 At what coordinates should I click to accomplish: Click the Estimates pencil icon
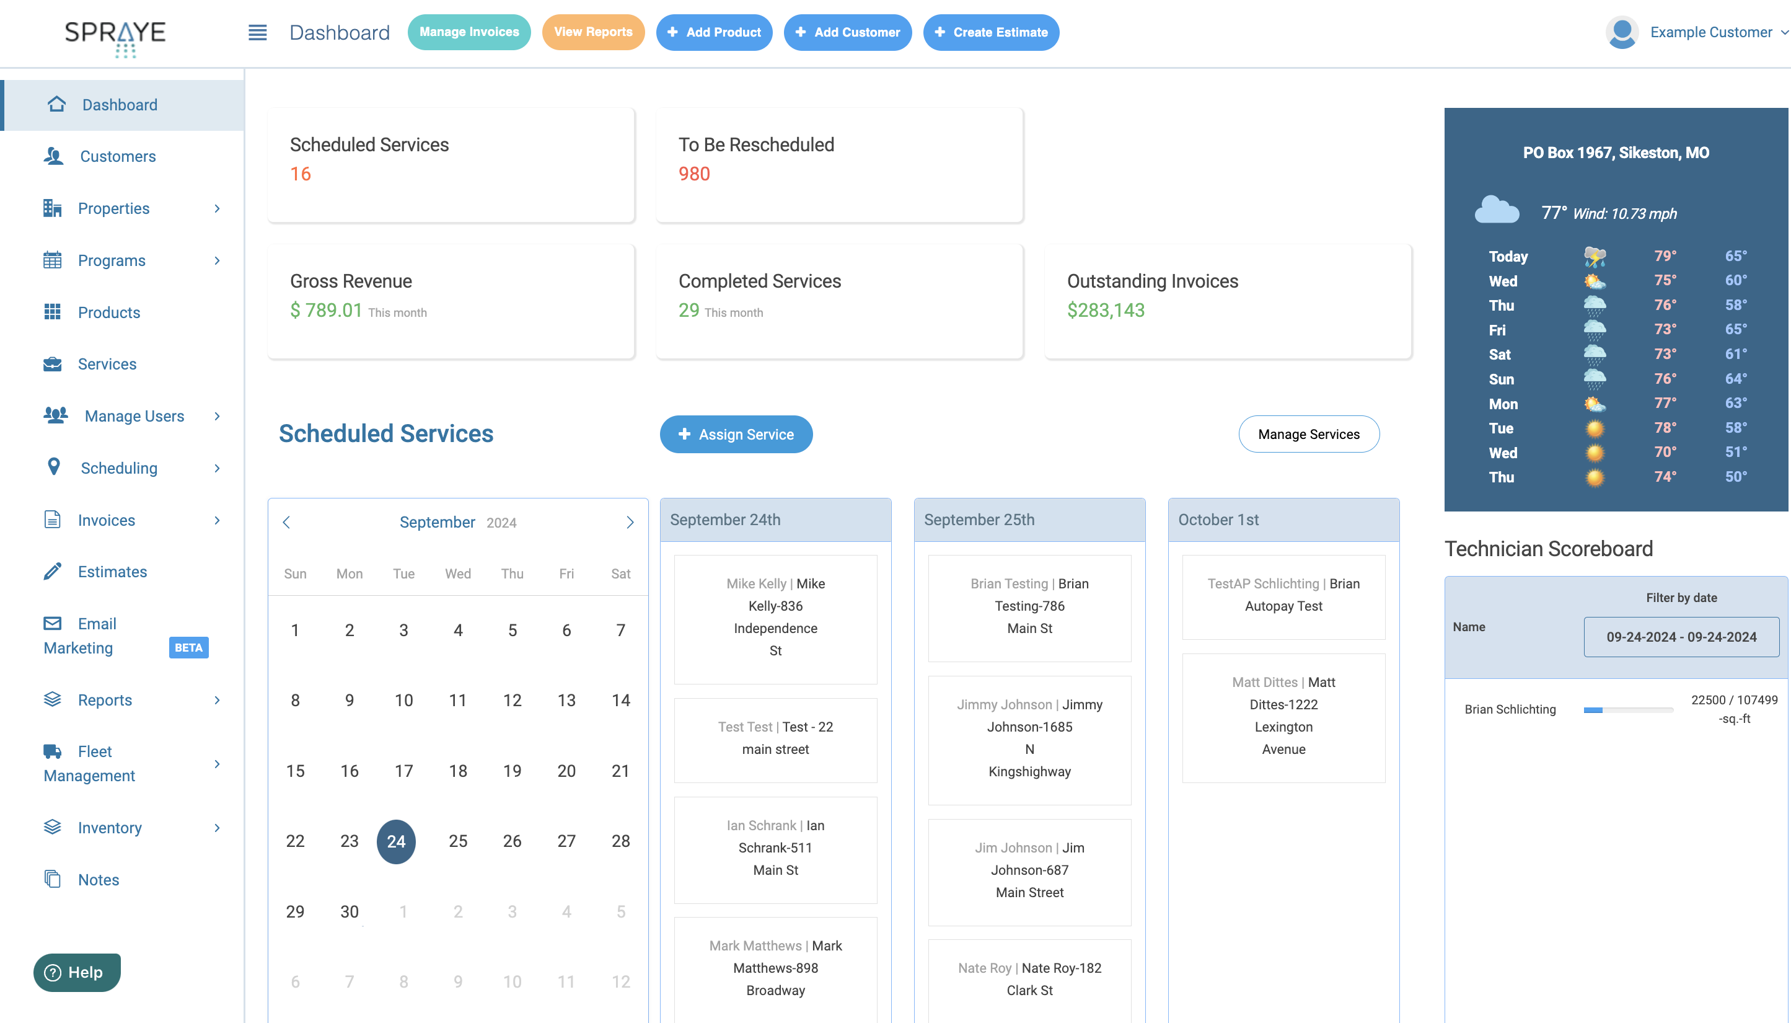point(53,571)
